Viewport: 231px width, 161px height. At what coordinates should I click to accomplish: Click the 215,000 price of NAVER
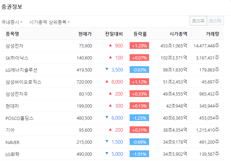click(84, 142)
